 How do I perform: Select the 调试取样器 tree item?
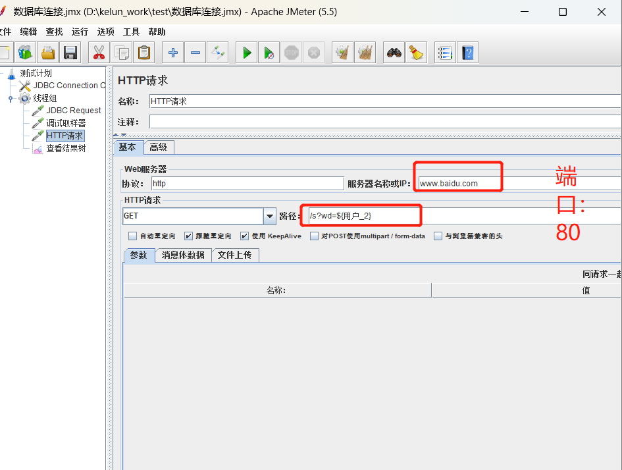(59, 123)
